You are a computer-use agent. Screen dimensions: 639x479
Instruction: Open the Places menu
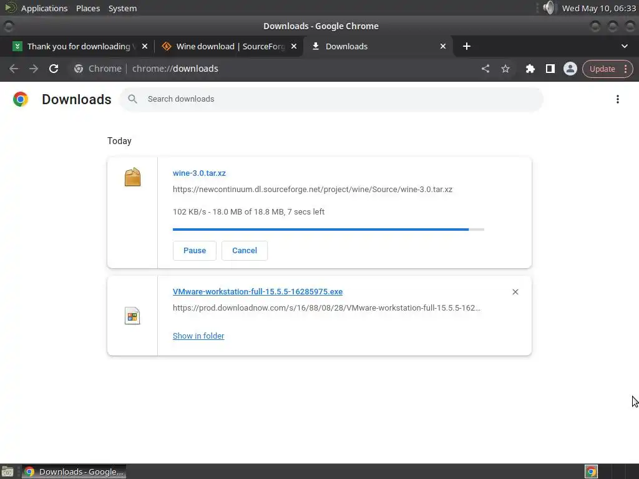87,8
